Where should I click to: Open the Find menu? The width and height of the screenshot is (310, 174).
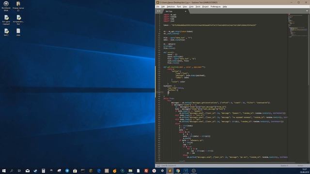point(179,7)
